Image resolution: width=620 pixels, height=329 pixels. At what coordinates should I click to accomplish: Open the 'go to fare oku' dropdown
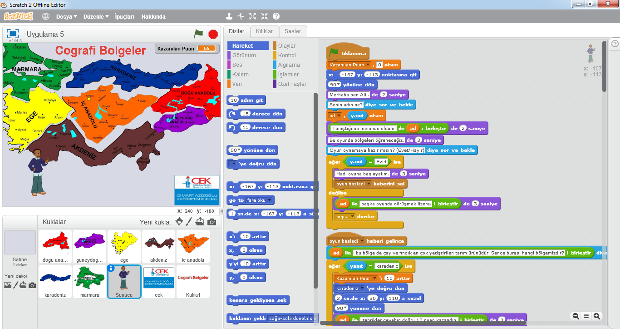(x=270, y=200)
